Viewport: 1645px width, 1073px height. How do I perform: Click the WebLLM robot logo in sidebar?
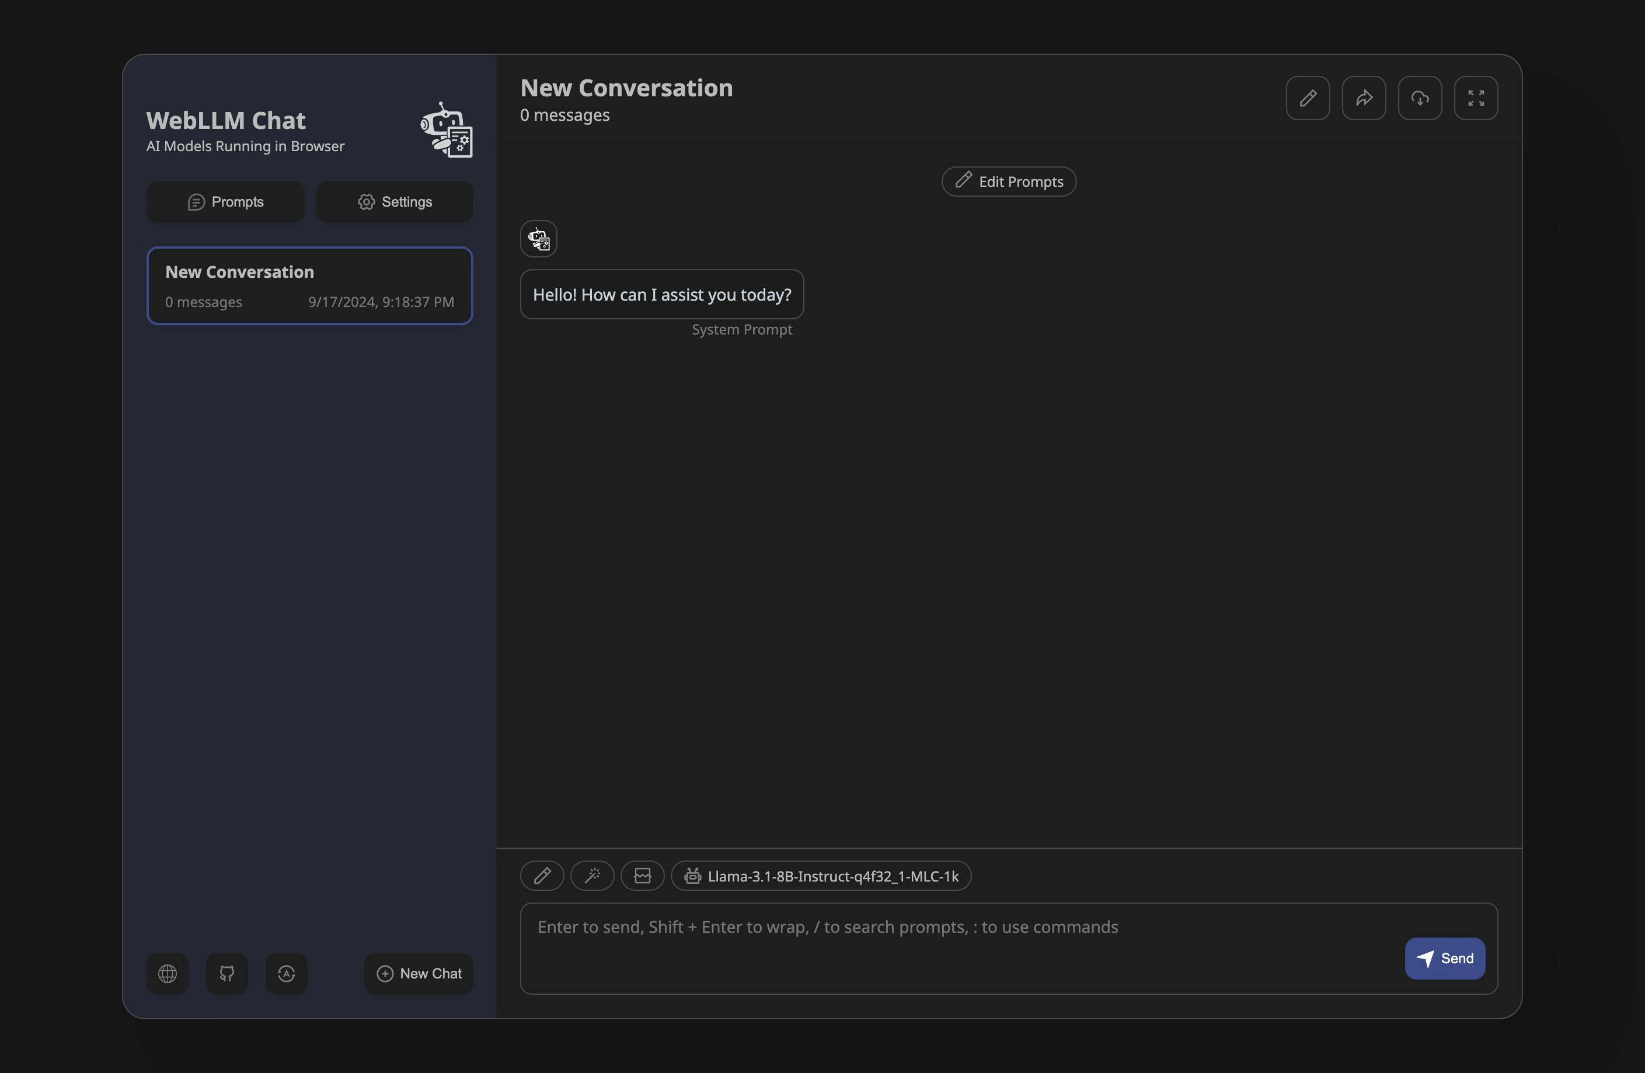pos(447,130)
